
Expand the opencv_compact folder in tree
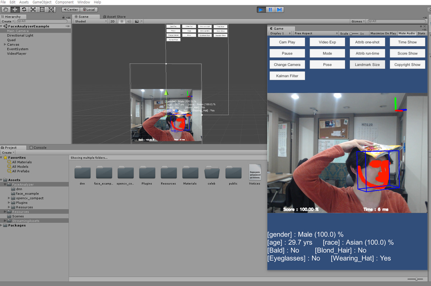click(9, 198)
